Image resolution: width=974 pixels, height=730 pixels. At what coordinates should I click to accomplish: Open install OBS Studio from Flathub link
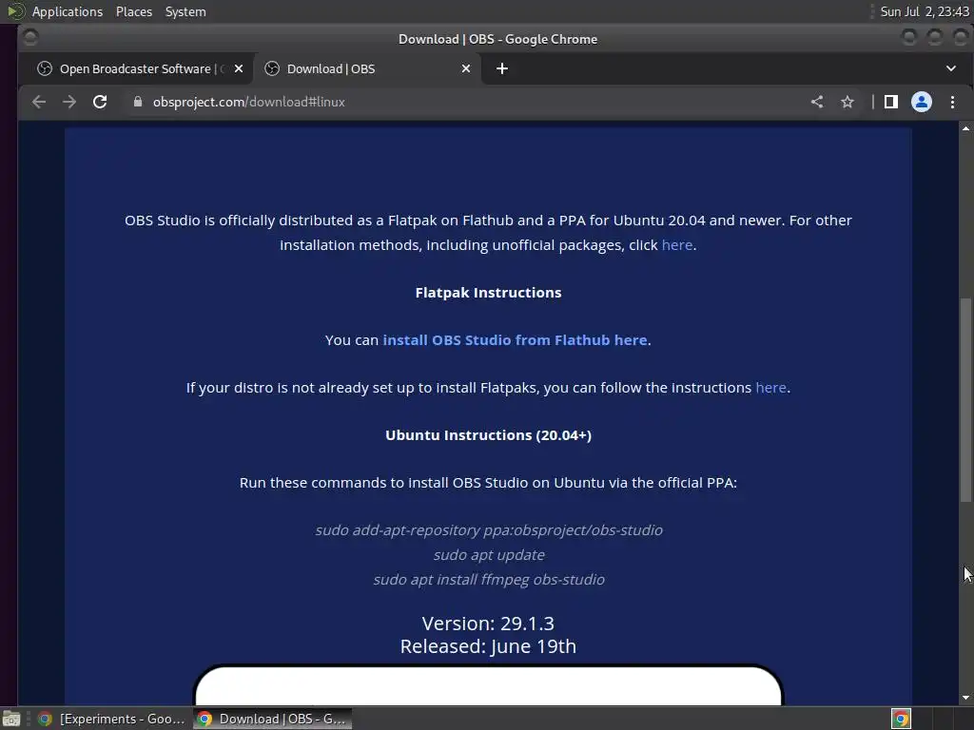515,340
